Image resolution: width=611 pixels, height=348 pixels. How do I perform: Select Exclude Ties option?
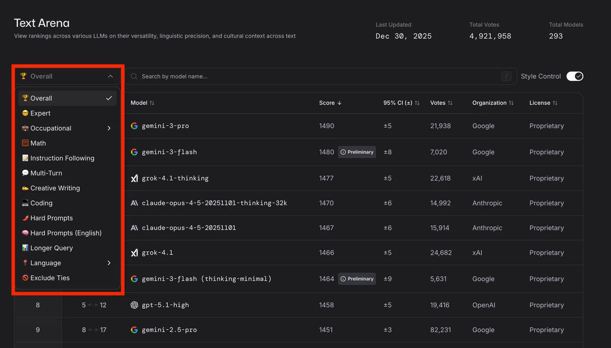[67, 278]
